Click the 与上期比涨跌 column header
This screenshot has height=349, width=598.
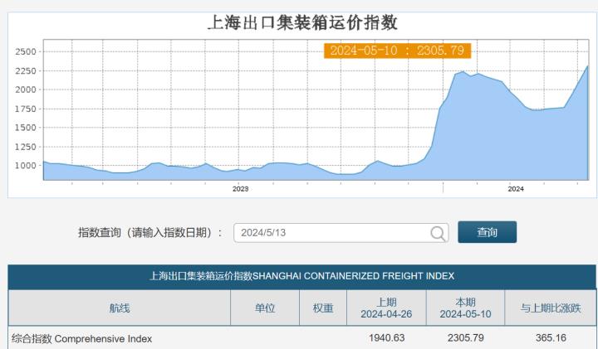(x=551, y=308)
